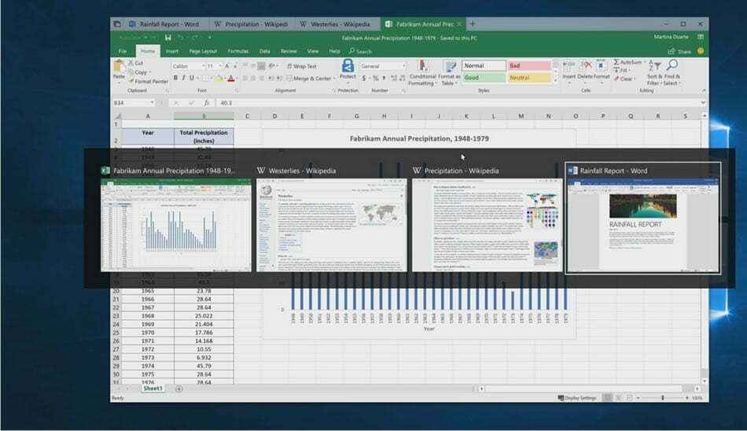Collapse the ribbon using the caret
The height and width of the screenshot is (431, 747).
click(x=704, y=90)
